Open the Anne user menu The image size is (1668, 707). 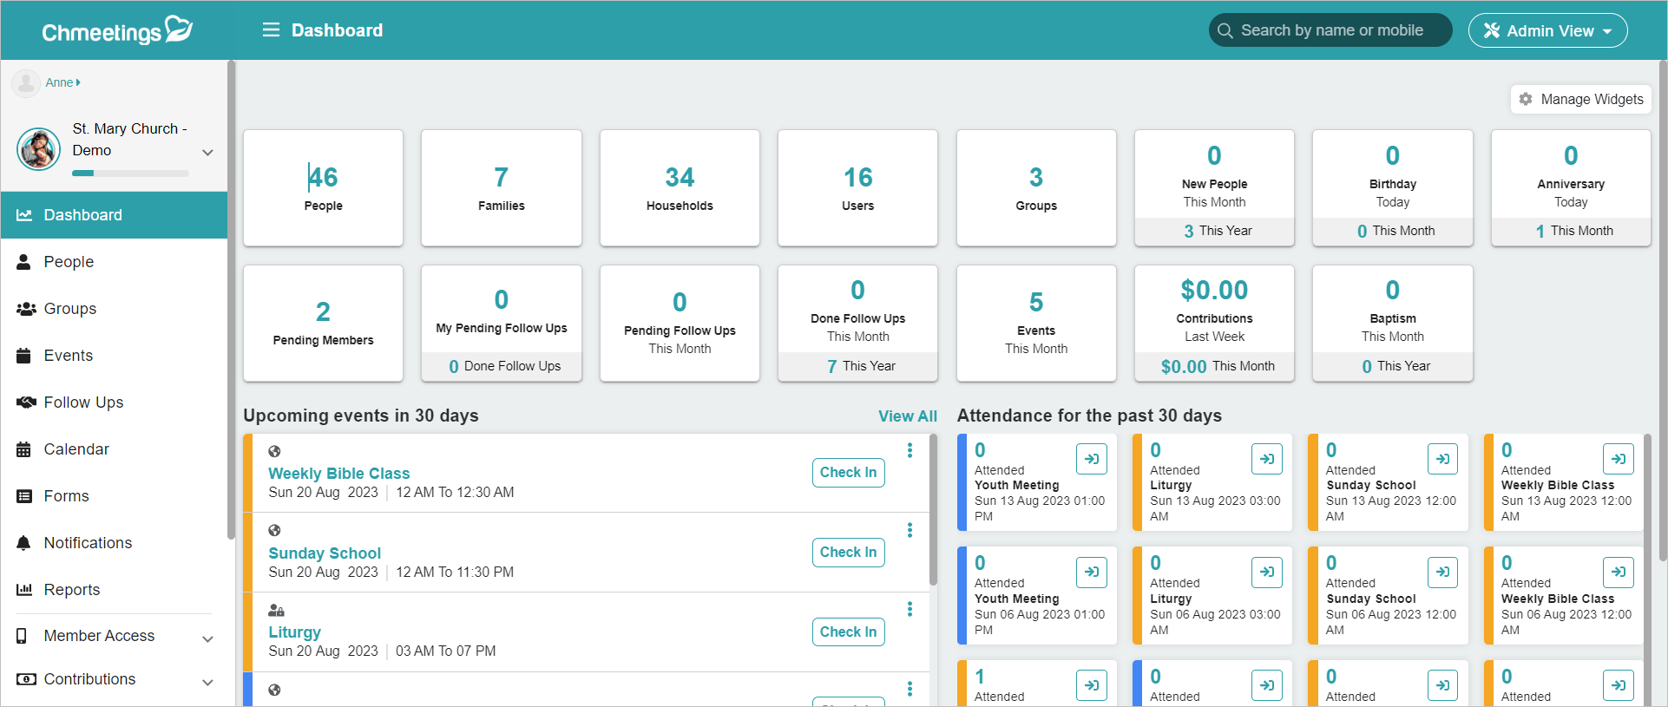pyautogui.click(x=62, y=82)
